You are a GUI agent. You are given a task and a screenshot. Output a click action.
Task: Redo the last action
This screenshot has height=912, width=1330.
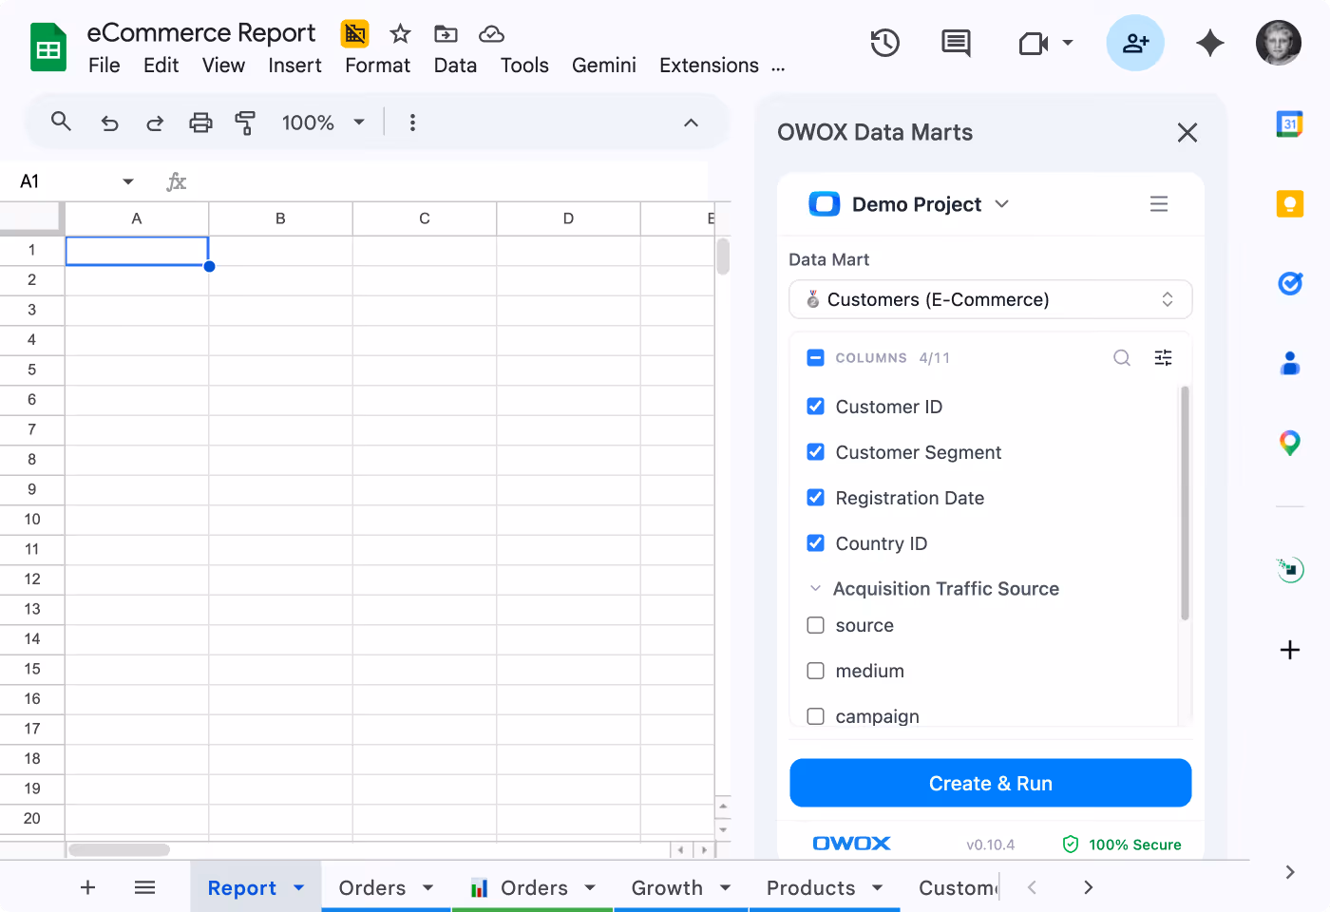click(x=155, y=123)
